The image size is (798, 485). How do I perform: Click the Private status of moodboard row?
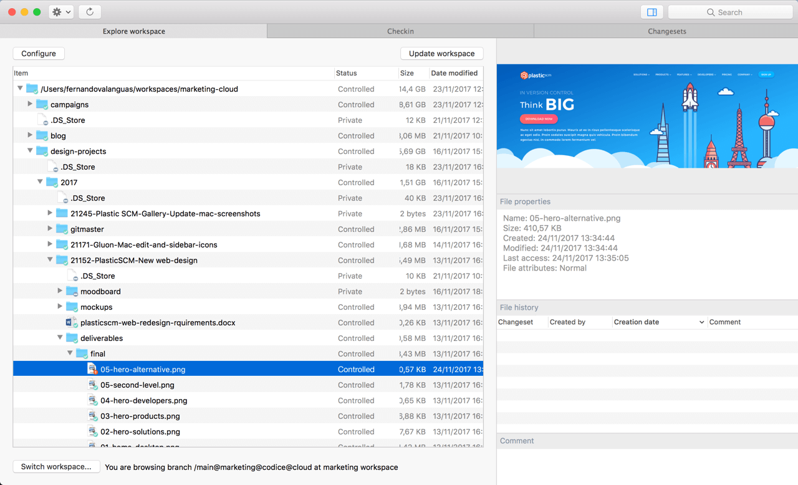click(350, 291)
